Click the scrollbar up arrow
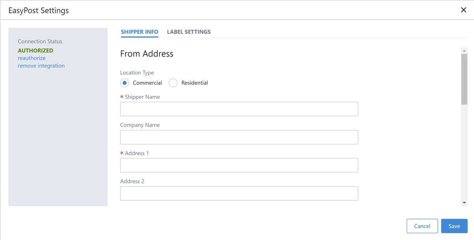 [x=464, y=50]
